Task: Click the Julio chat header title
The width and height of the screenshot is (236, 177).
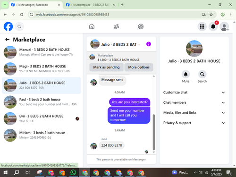Action: point(120,44)
